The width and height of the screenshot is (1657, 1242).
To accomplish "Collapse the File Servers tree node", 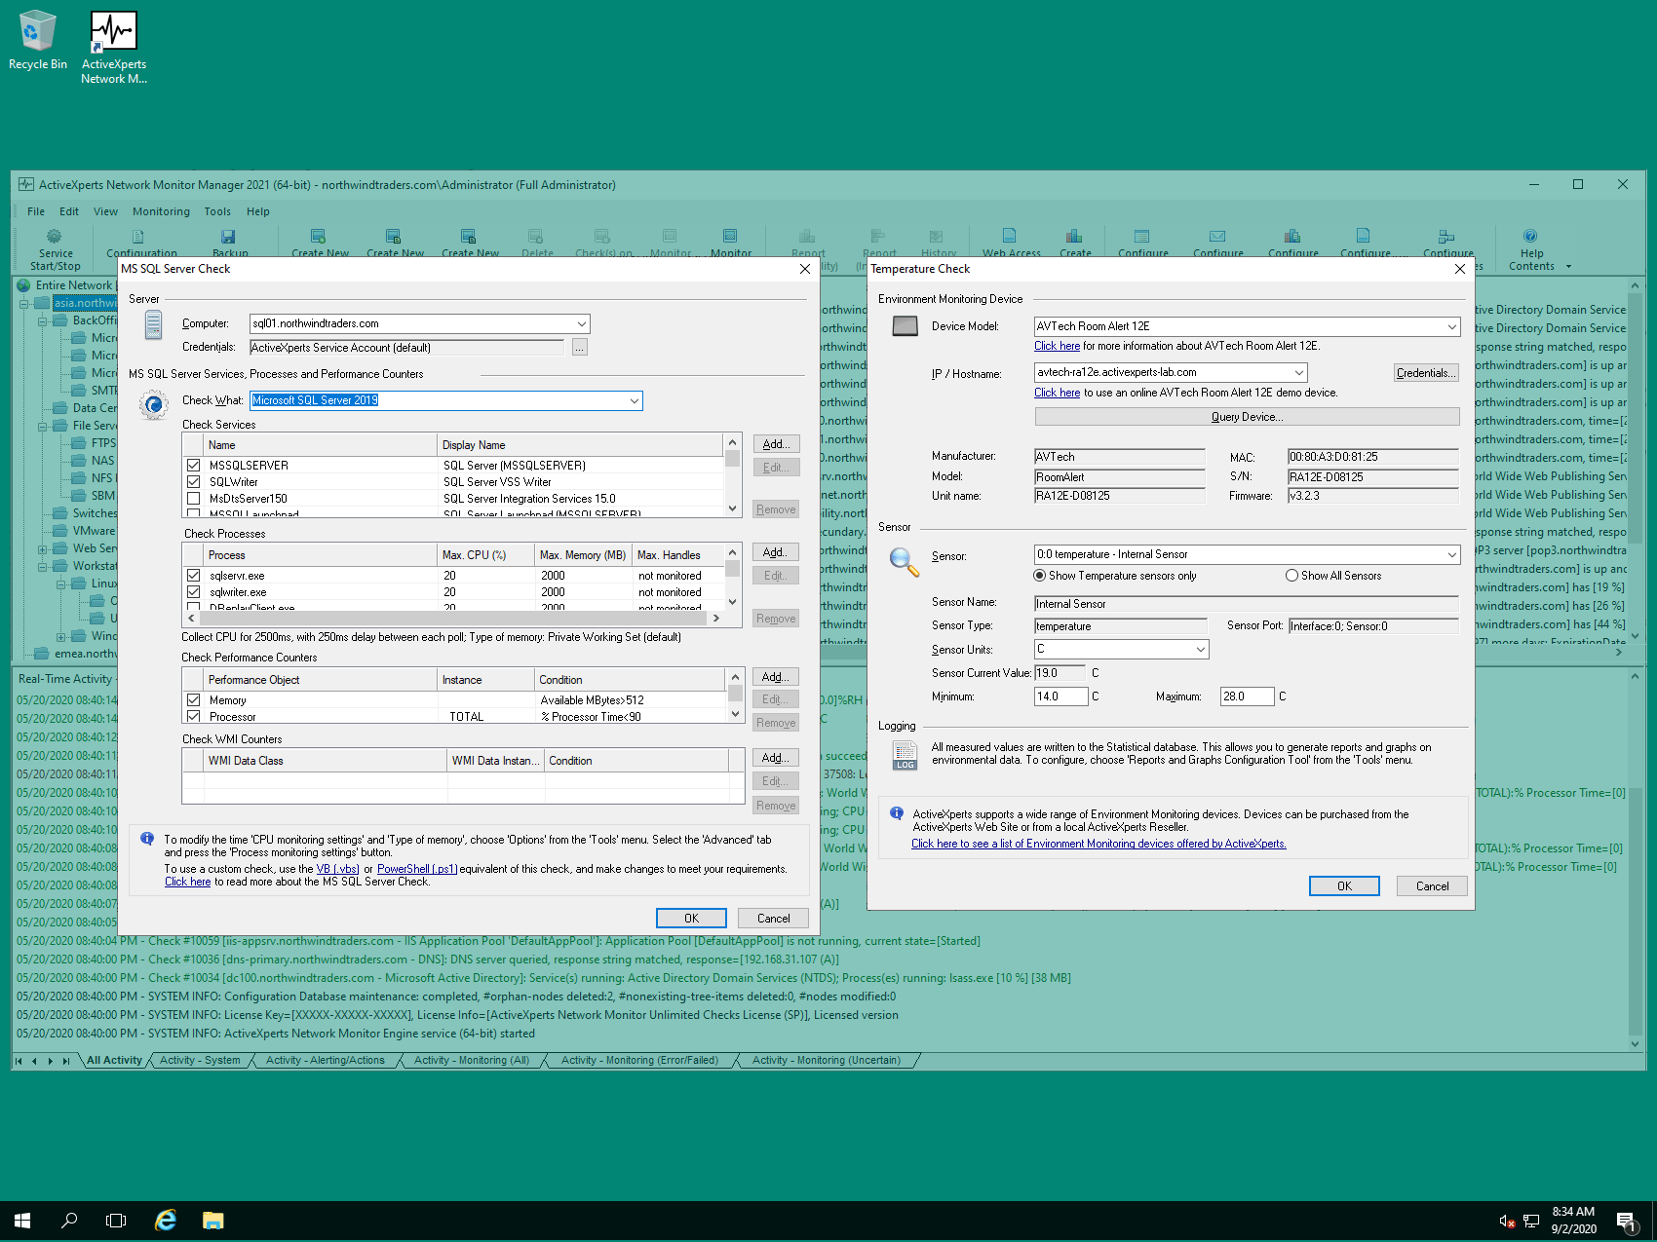I will tap(43, 426).
